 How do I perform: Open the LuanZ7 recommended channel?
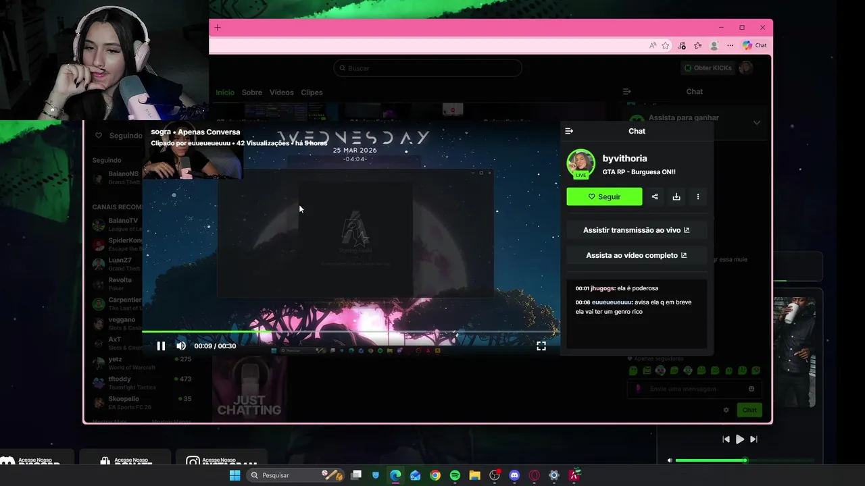click(116, 264)
